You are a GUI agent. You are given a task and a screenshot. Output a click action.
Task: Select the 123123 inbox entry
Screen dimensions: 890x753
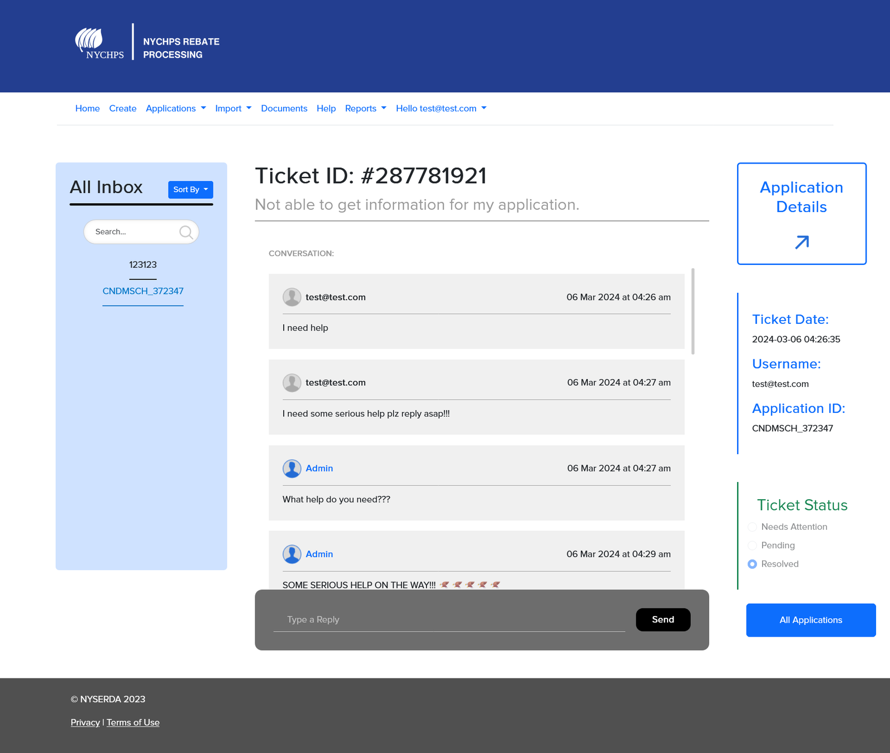[x=143, y=265]
